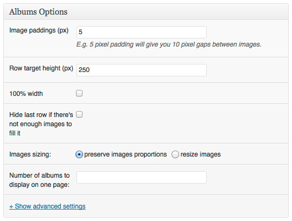Choose the resize images radio button

click(x=175, y=154)
